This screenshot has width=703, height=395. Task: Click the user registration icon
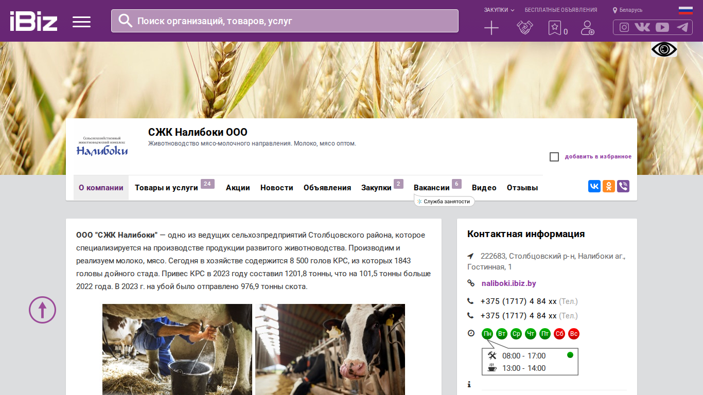coord(588,28)
